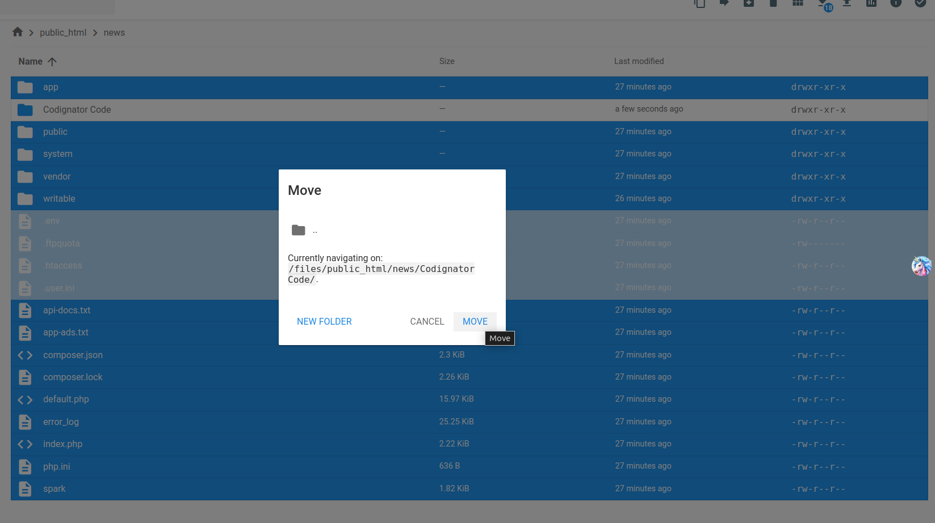
Task: Click the unicorn floating icon at right edge
Action: [921, 266]
